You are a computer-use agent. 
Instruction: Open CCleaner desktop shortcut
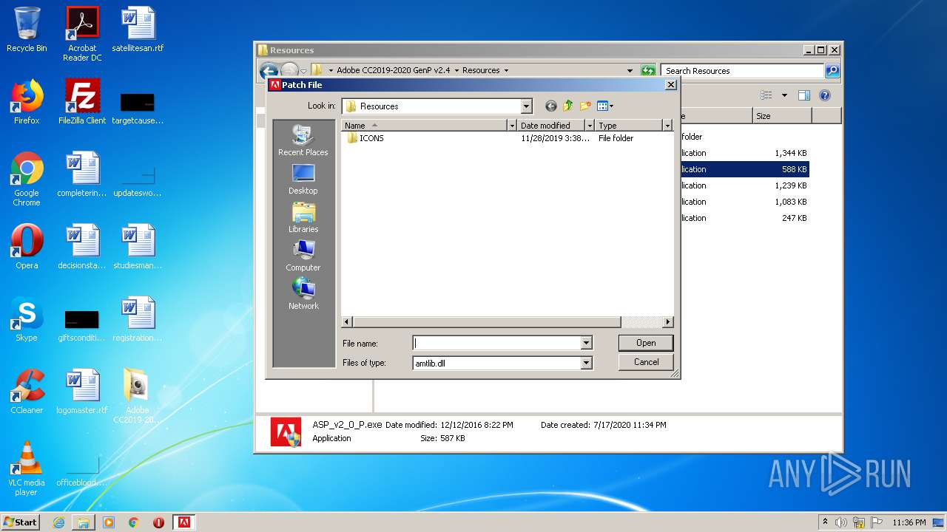(x=27, y=392)
